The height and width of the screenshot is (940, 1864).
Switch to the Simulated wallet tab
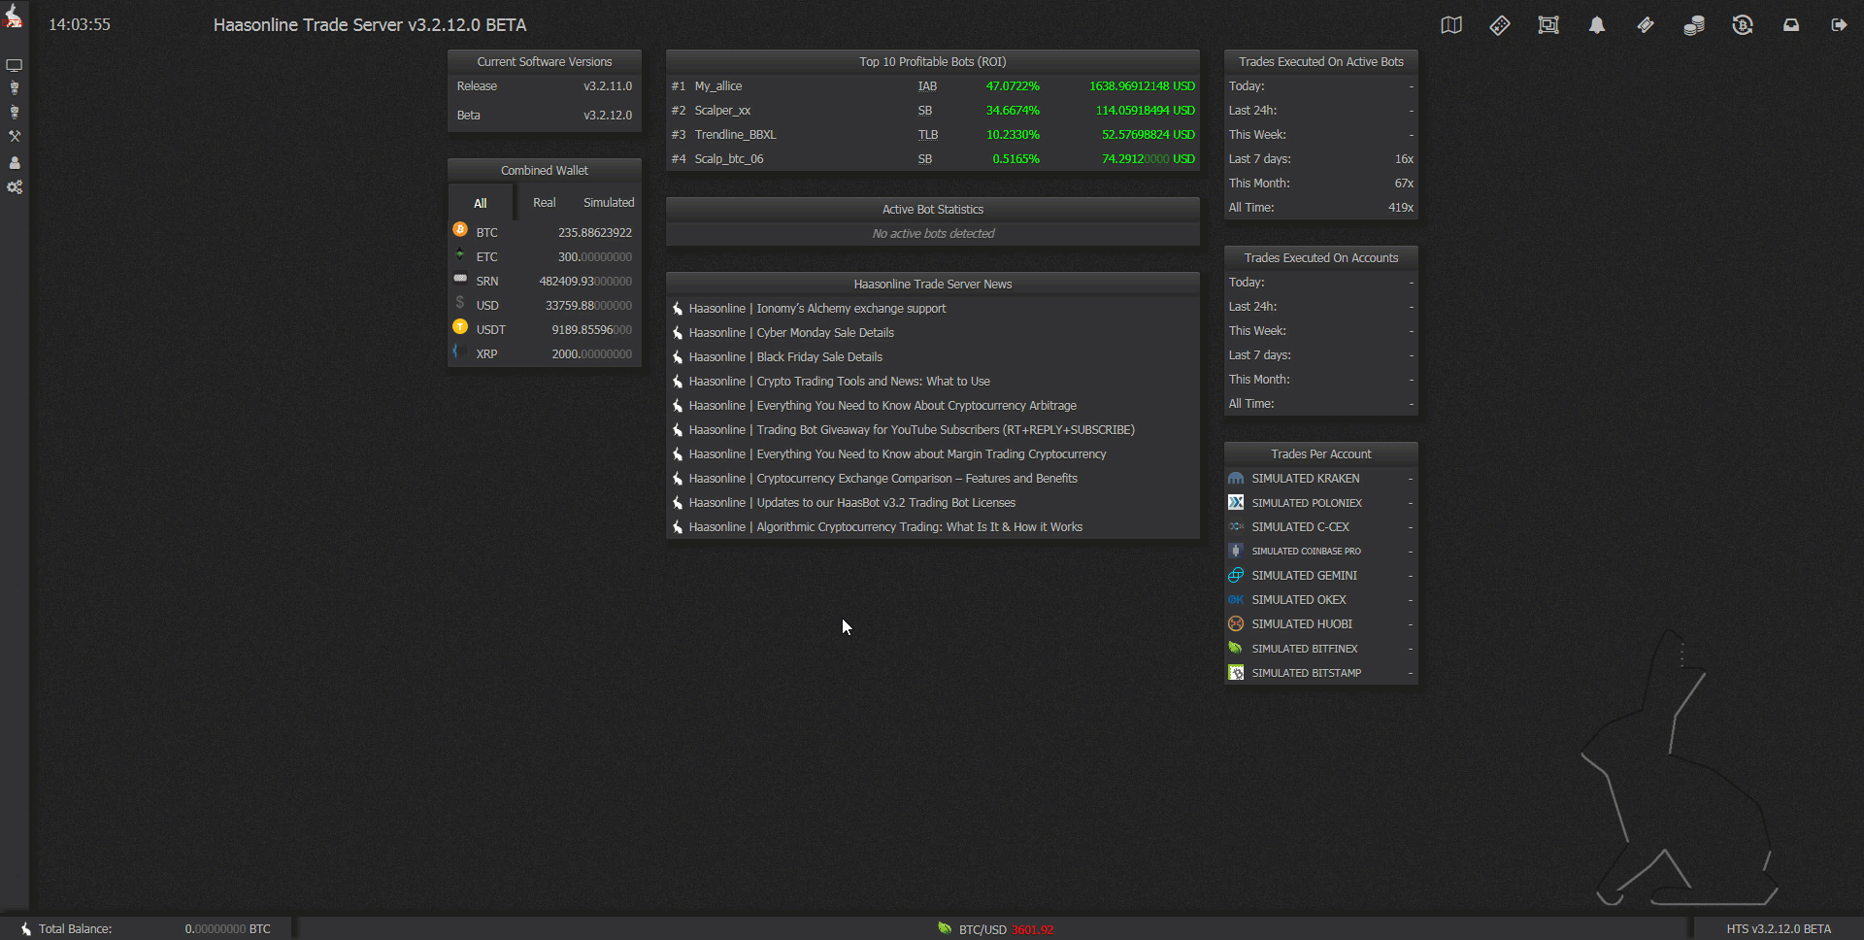609,203
